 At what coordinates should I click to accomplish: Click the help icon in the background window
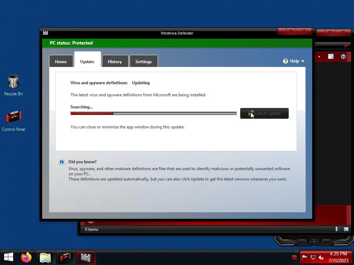343,57
